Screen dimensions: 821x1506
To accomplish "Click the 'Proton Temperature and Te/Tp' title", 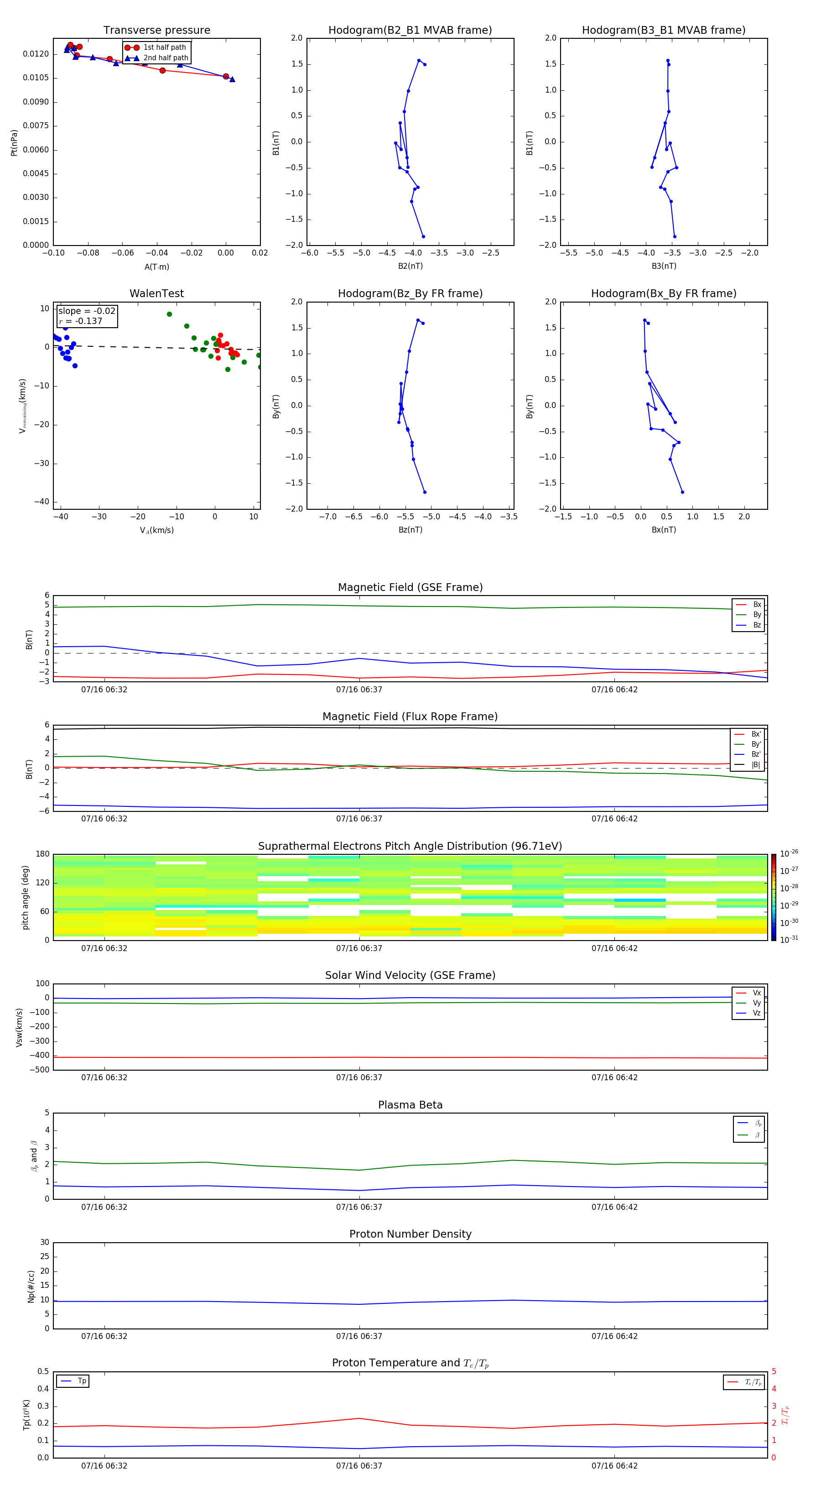I will 410,1363.
